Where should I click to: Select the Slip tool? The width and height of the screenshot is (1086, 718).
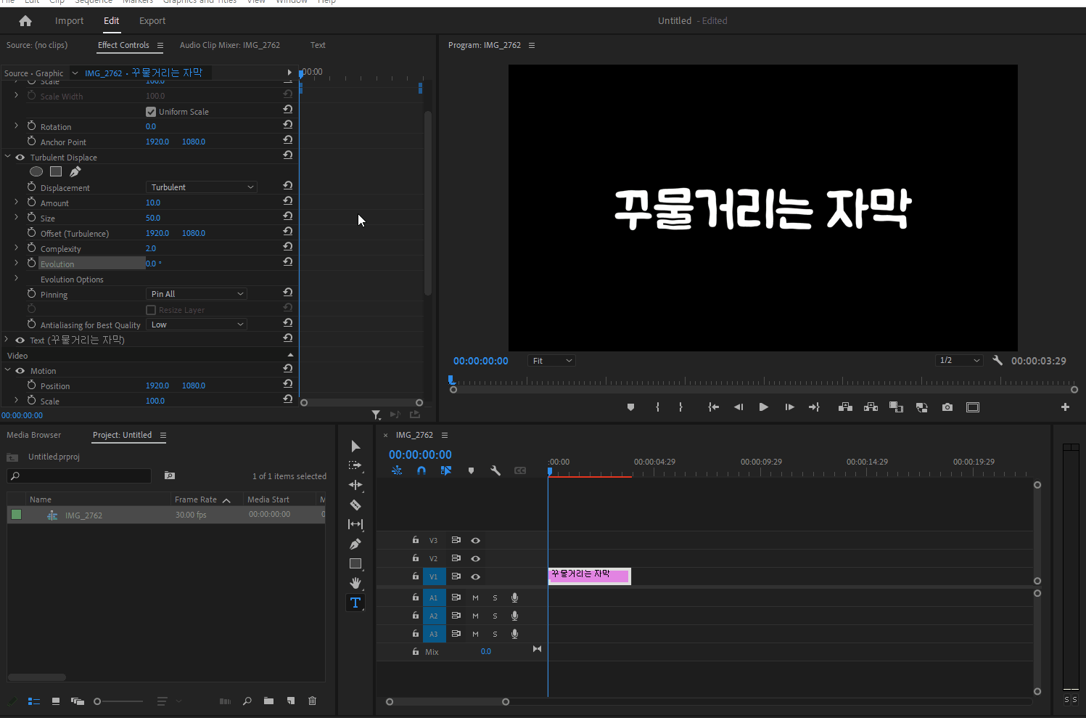coord(355,524)
